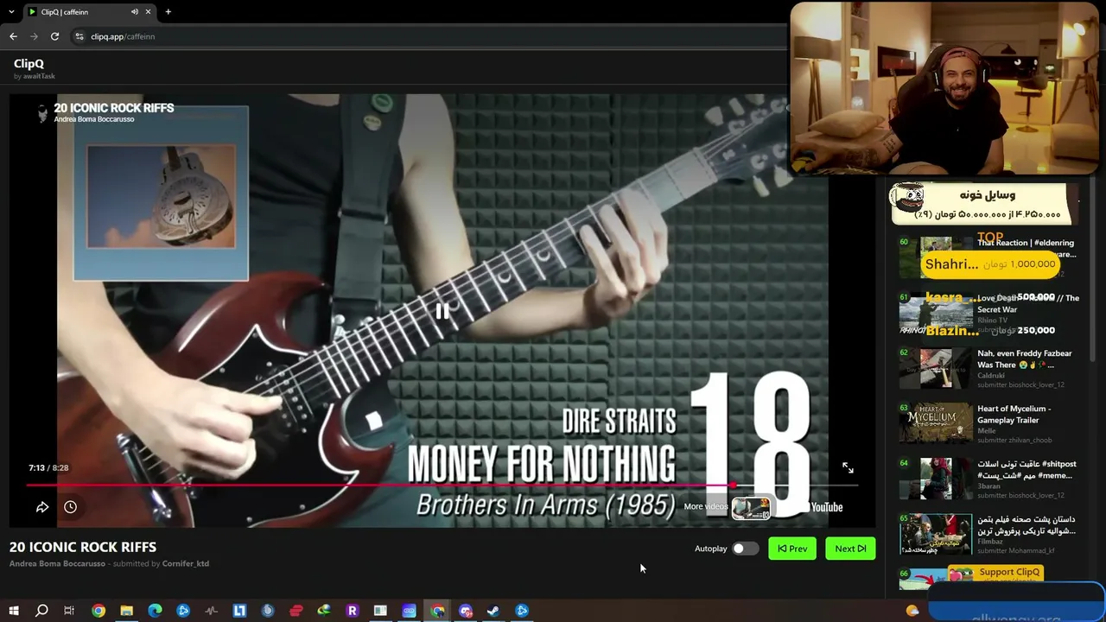This screenshot has width=1106, height=622.
Task: Click the site info icon in address bar
Action: pyautogui.click(x=79, y=36)
